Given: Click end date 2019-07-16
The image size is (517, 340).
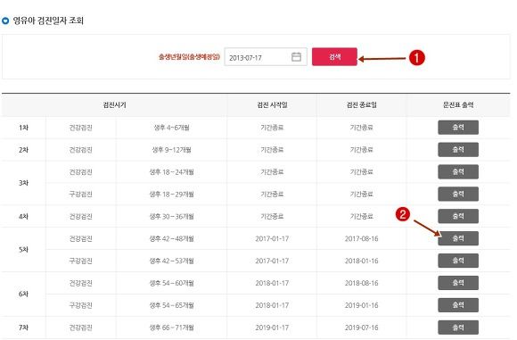Looking at the screenshot, I should tap(361, 328).
